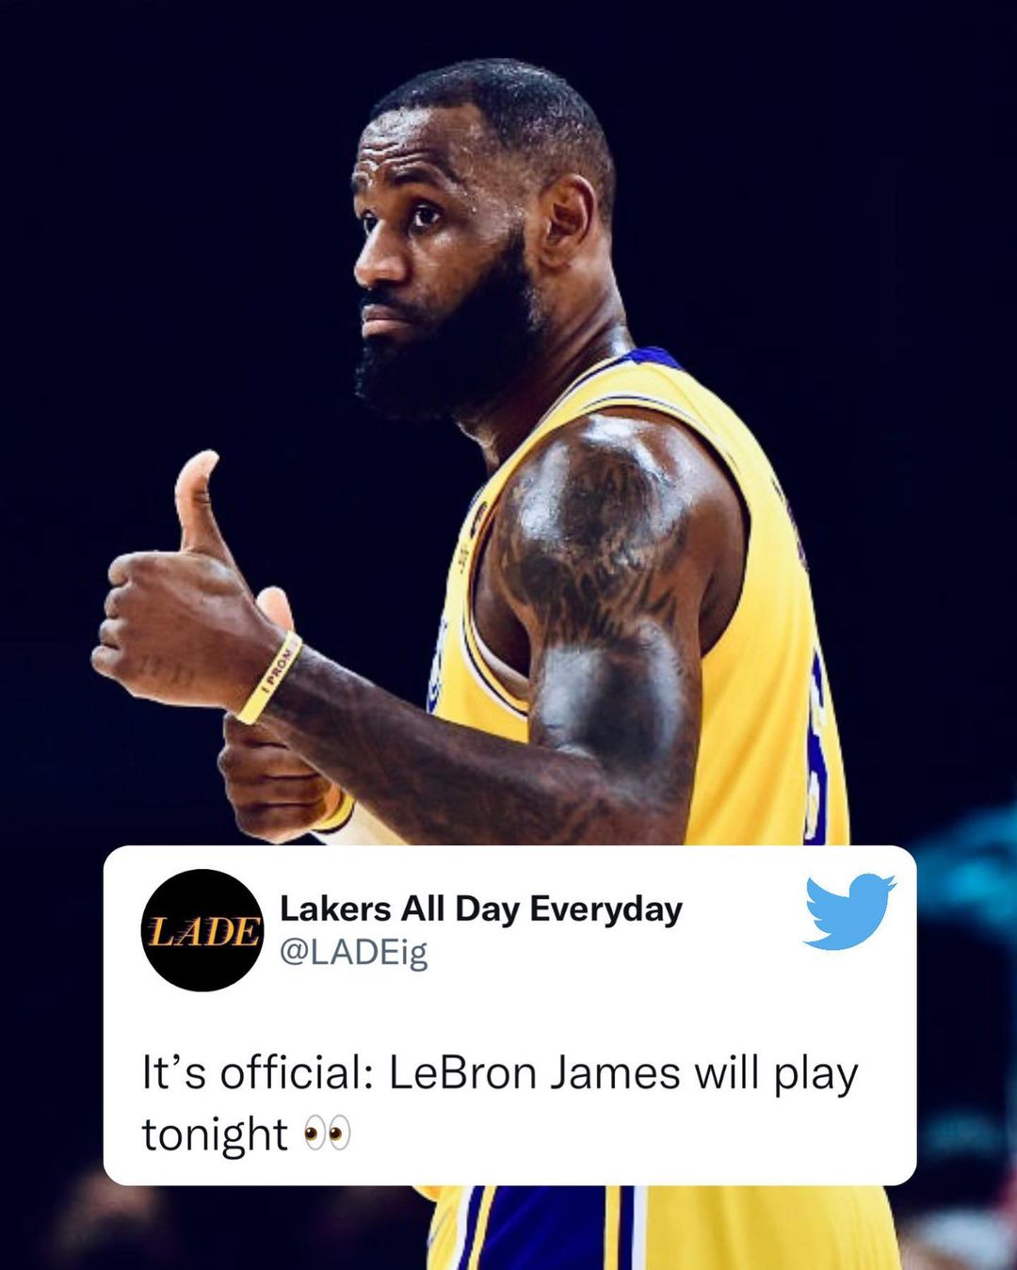Click the blue Twitter bird logo
This screenshot has width=1017, height=1270.
pos(849,911)
